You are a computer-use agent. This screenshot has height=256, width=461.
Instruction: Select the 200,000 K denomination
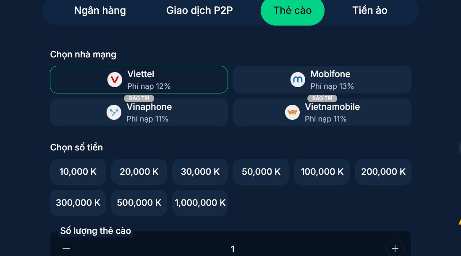click(x=383, y=171)
